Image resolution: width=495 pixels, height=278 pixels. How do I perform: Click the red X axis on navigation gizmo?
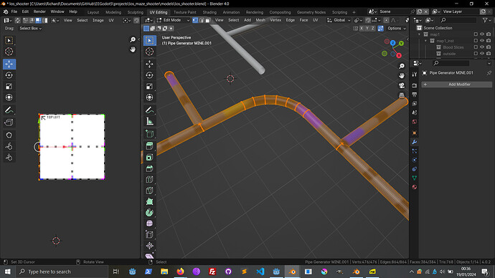click(x=399, y=55)
